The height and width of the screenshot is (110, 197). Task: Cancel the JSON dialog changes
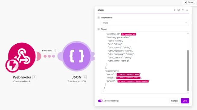tap(174, 101)
